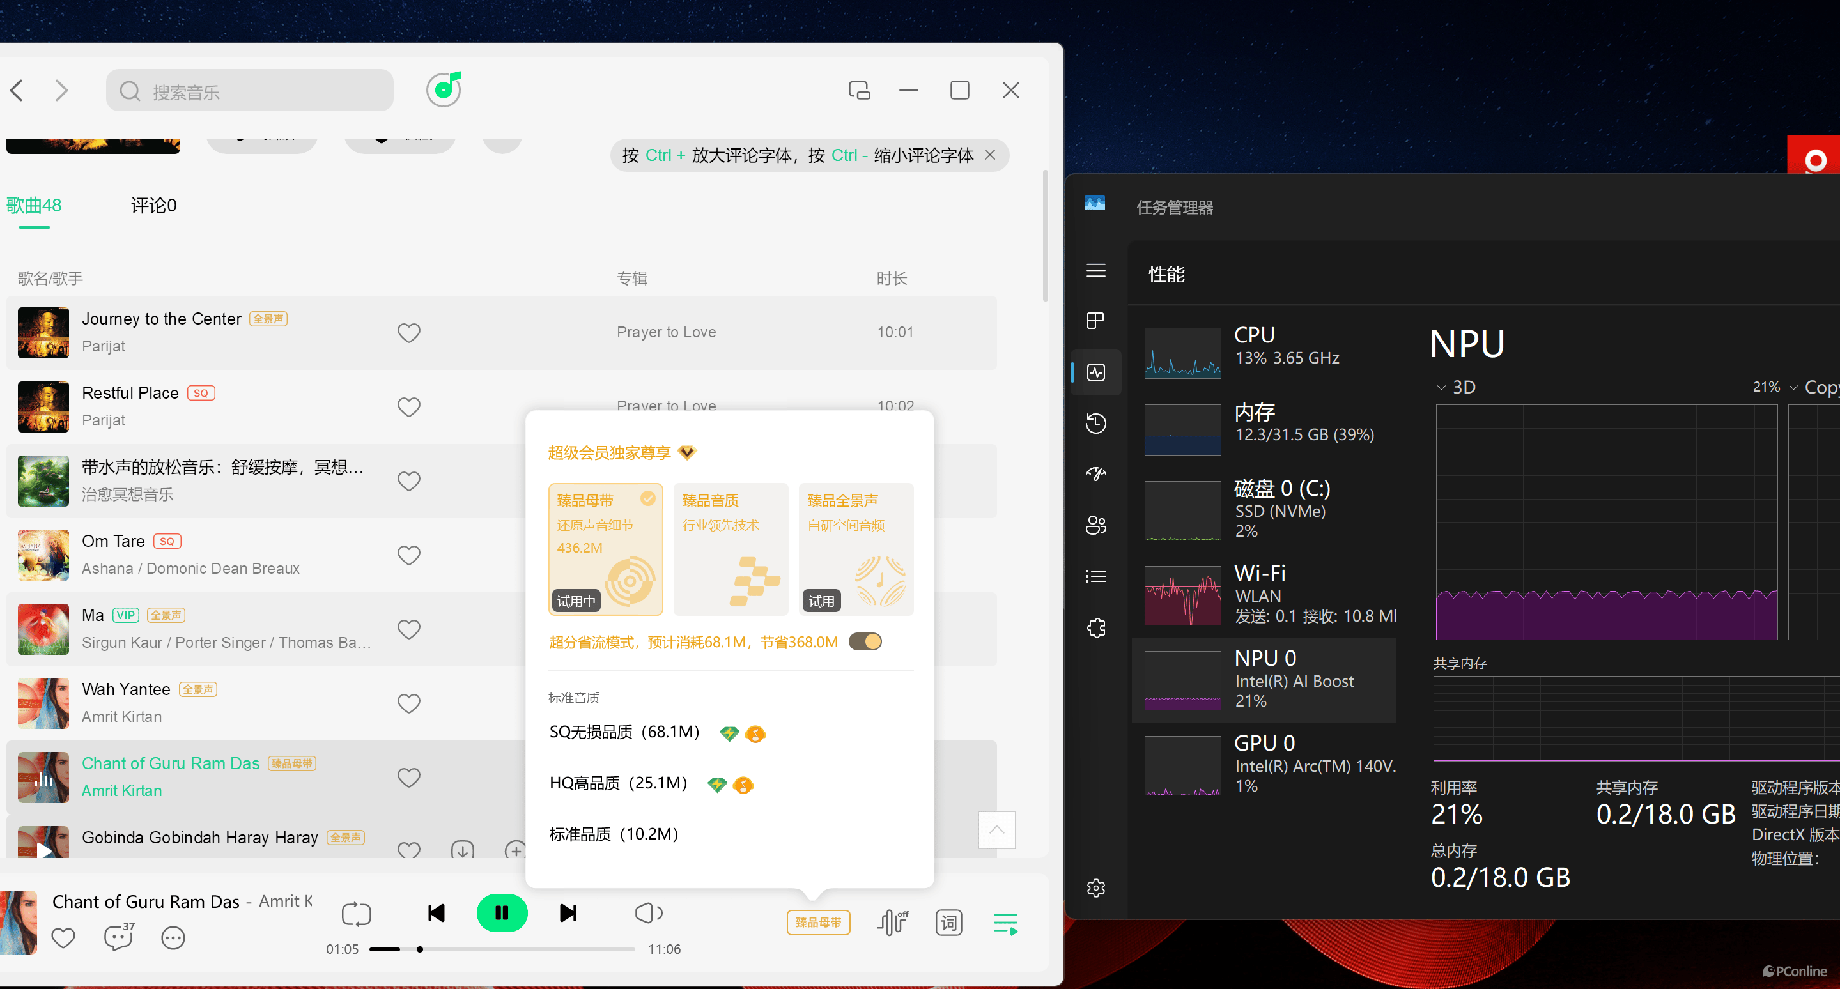Open the sound effects equalizer icon
The height and width of the screenshot is (989, 1840).
pos(892,923)
